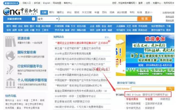176x110 pixels.
Task: Click the library building icon beside 数字图书馆
Action: 10,83
